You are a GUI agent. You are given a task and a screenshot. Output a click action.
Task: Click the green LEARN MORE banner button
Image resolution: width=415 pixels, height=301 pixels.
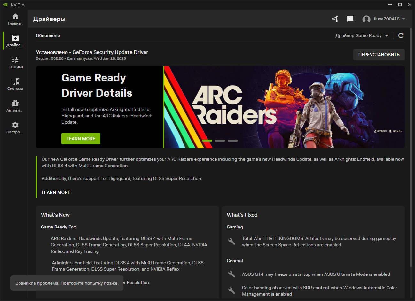tap(81, 139)
